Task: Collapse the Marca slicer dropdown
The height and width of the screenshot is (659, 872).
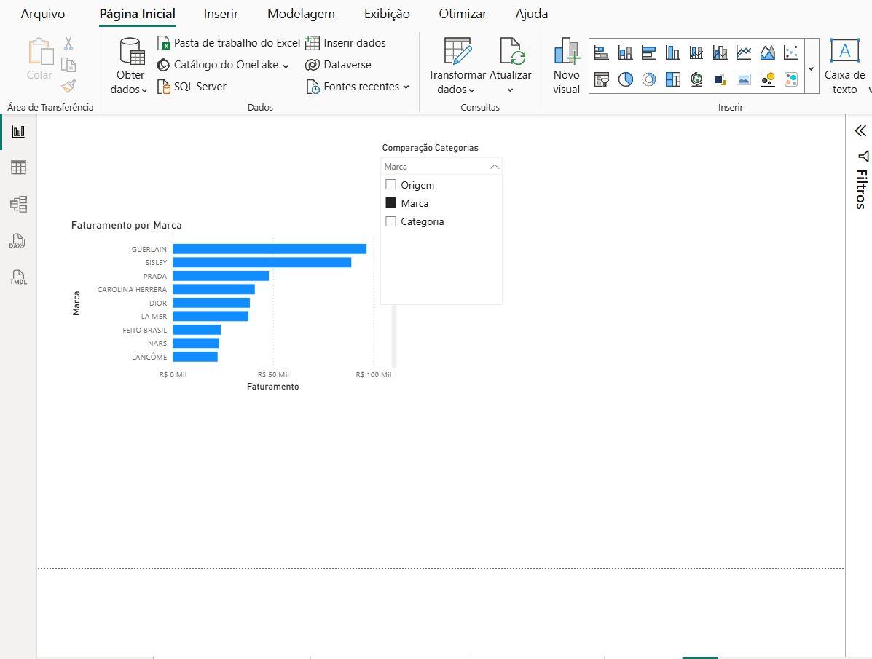Action: 495,167
